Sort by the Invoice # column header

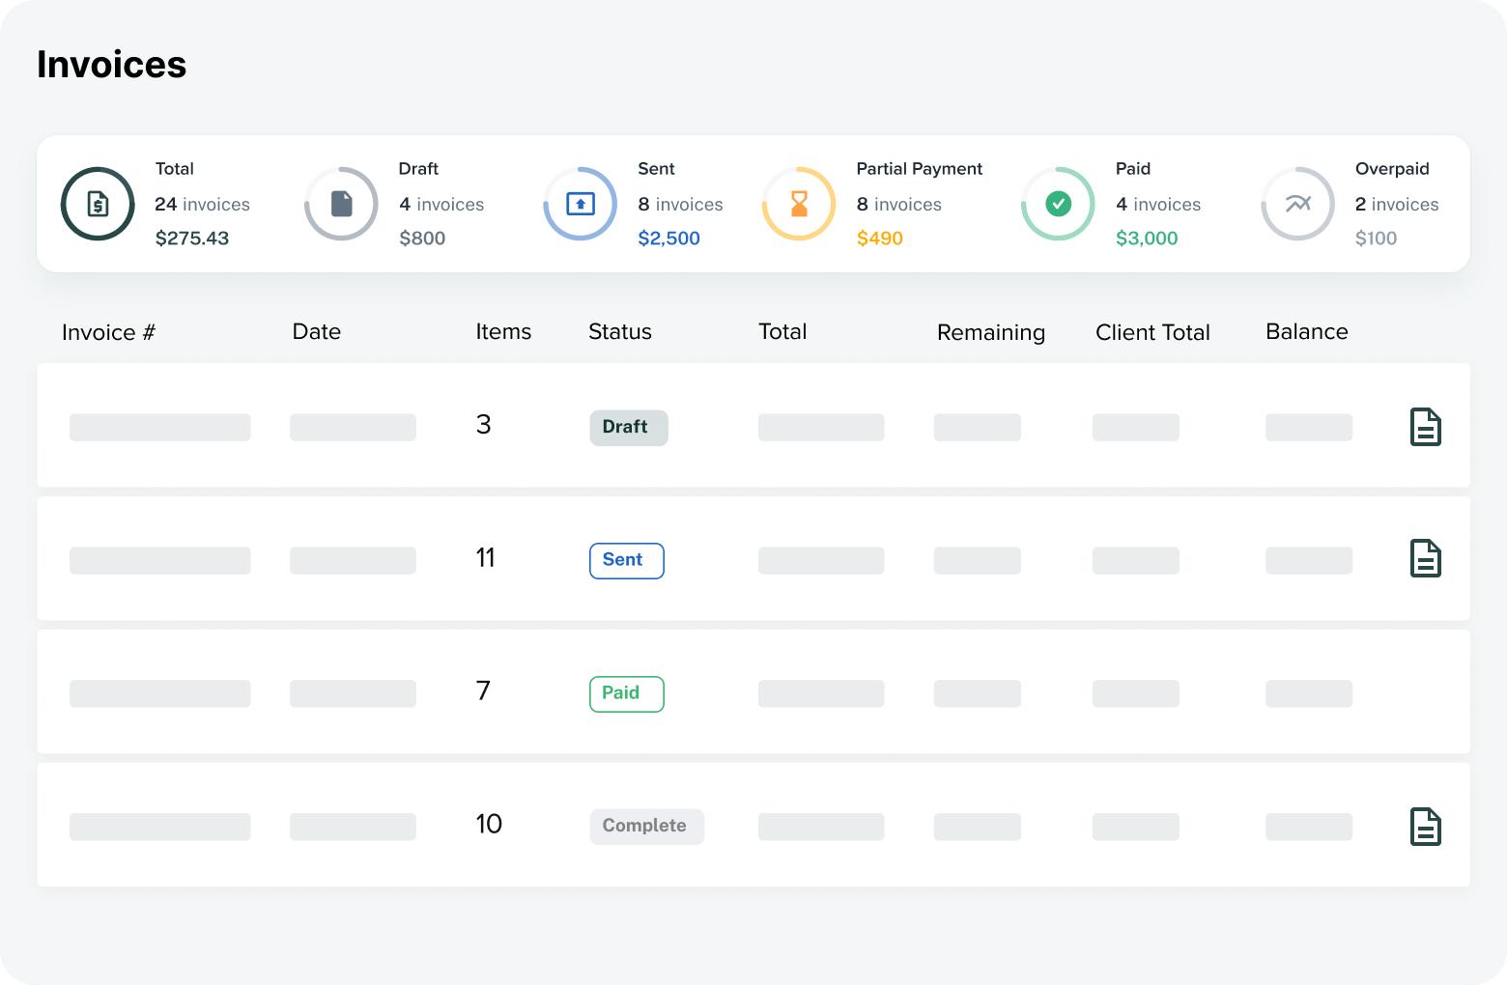(x=108, y=332)
